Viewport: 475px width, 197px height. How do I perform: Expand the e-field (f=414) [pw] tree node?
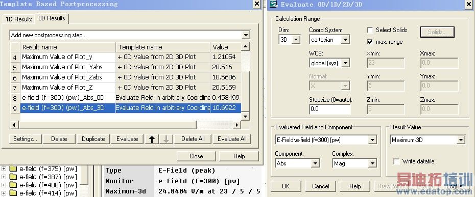[x=4, y=193]
